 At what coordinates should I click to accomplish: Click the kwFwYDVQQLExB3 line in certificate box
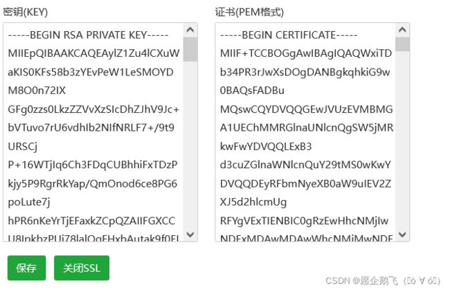point(266,147)
